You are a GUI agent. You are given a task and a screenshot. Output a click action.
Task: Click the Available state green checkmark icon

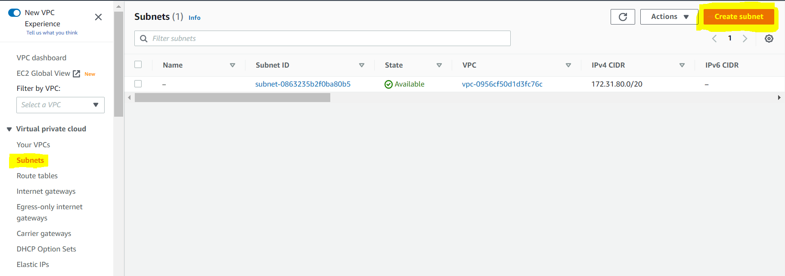388,84
